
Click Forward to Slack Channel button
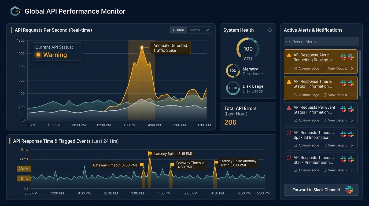(321, 190)
